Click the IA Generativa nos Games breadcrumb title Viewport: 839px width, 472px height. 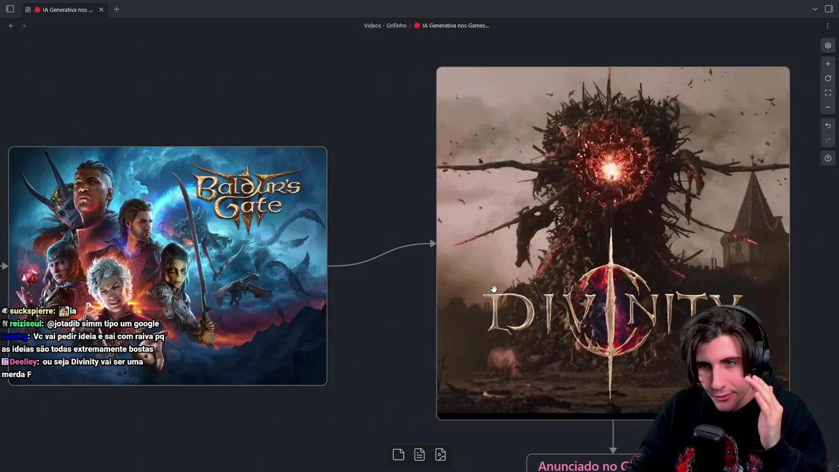pyautogui.click(x=456, y=26)
